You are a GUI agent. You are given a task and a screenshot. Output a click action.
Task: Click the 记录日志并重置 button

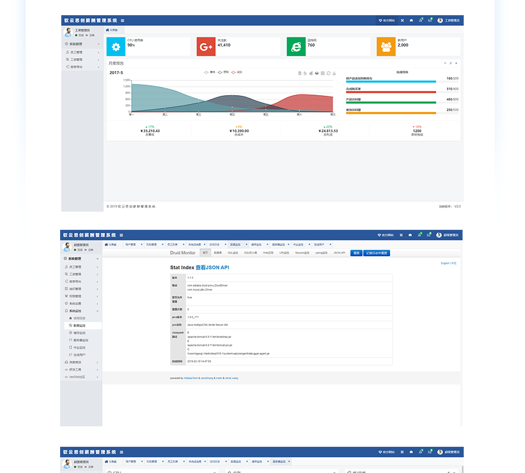click(377, 253)
